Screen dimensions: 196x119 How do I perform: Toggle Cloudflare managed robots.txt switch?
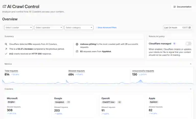(x=189, y=43)
